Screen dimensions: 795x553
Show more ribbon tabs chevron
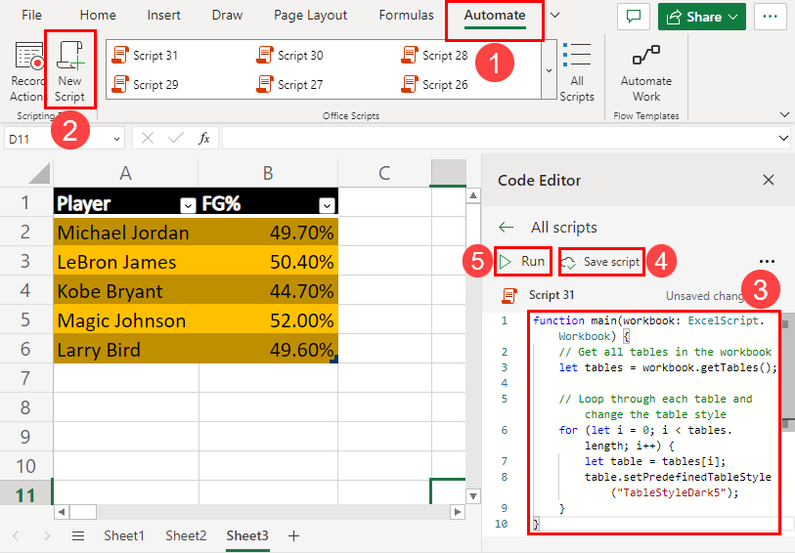point(555,16)
